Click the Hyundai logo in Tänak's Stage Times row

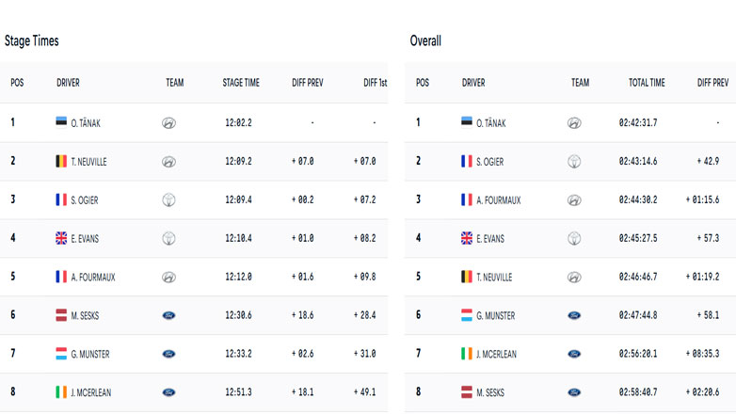point(169,122)
